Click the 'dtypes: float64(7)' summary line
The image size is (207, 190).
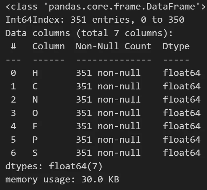54,166
